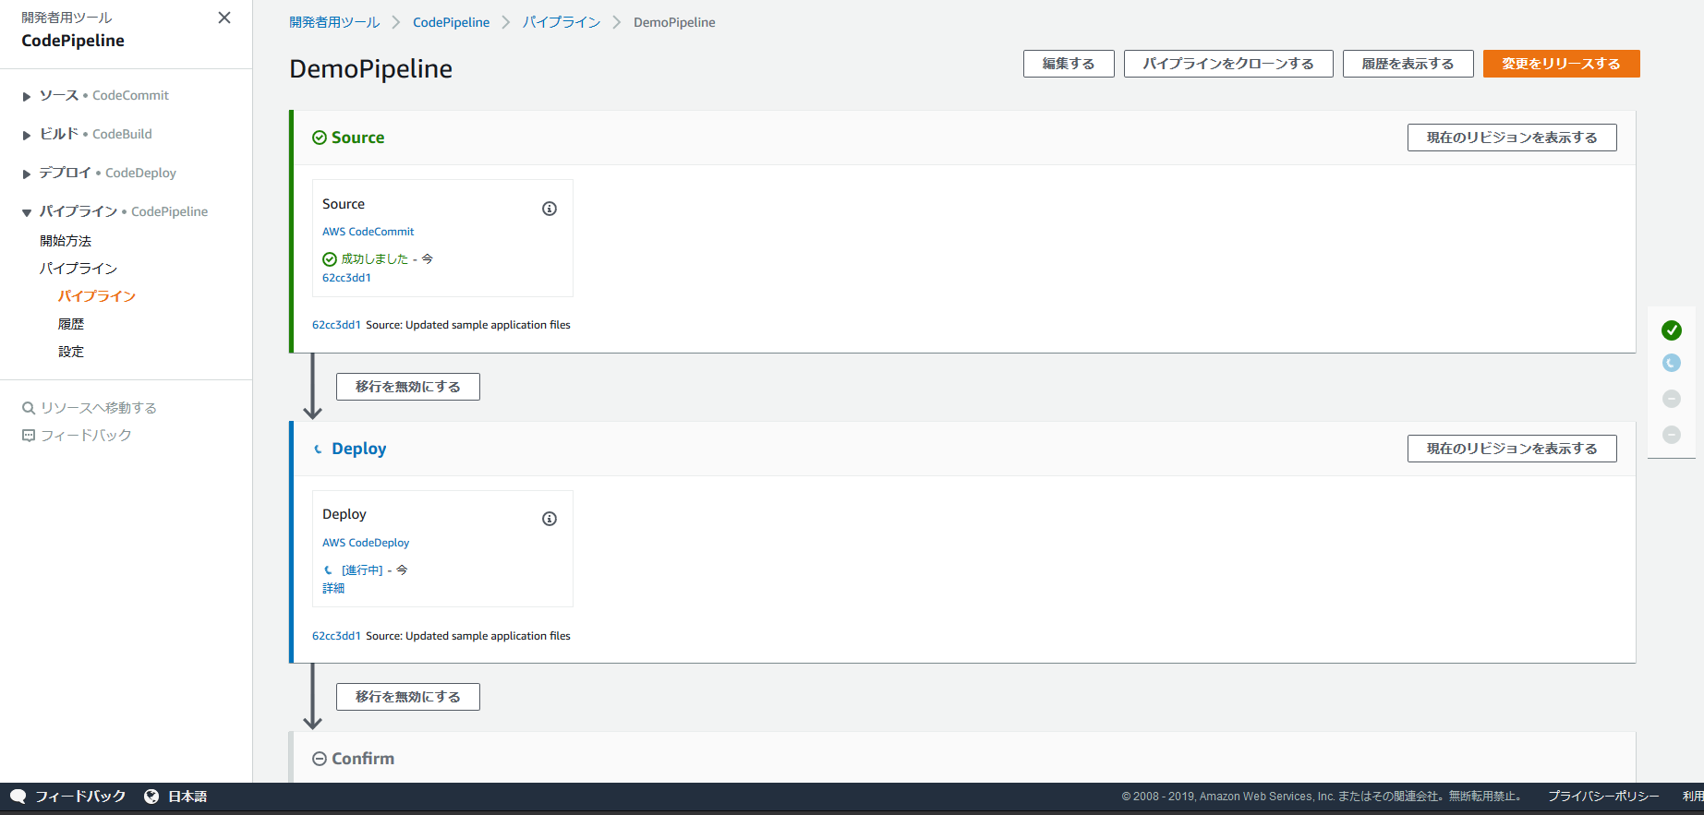Show current revisions for Source stage
The image size is (1704, 815).
click(x=1512, y=138)
